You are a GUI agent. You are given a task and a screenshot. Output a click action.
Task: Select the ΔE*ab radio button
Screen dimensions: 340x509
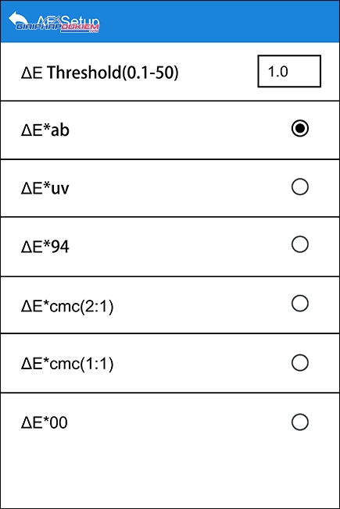(299, 128)
